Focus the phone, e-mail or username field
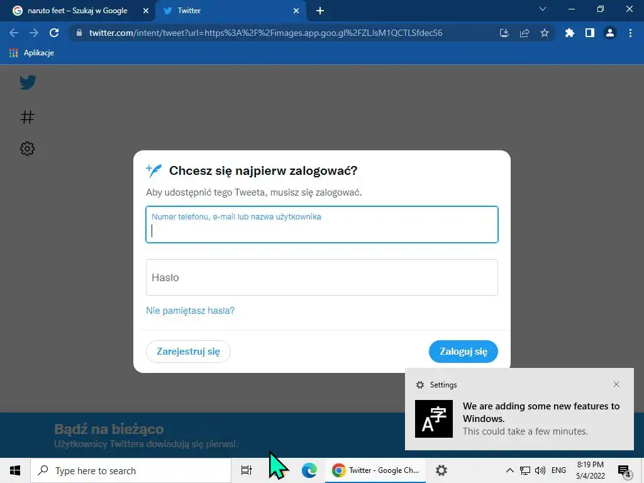The height and width of the screenshot is (483, 644). click(322, 225)
